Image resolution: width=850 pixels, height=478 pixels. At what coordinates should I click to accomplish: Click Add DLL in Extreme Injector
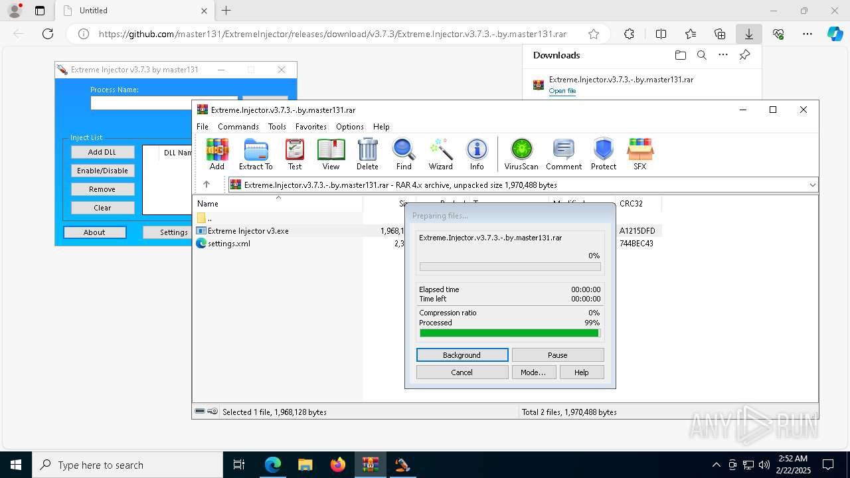click(102, 152)
